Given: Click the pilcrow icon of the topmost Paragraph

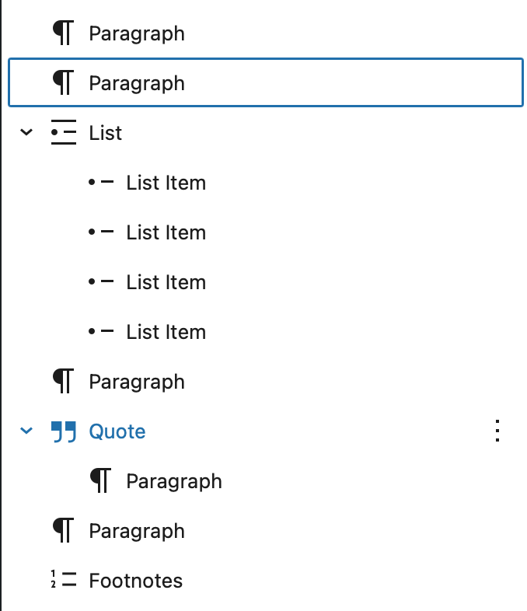Looking at the screenshot, I should [63, 33].
